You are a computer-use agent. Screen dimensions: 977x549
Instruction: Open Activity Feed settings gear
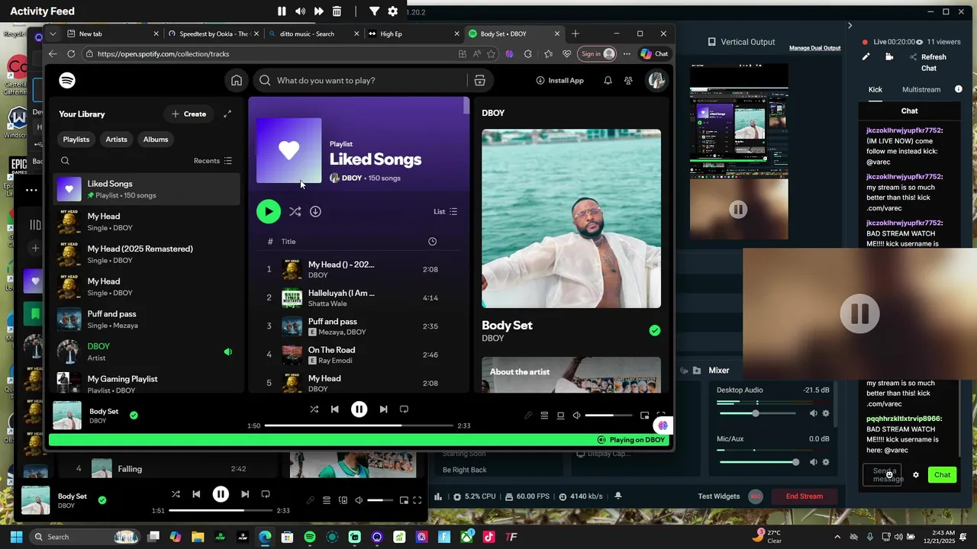click(392, 11)
